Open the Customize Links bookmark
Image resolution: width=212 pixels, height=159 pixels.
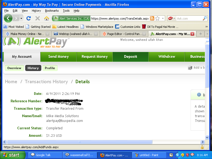(x=128, y=27)
